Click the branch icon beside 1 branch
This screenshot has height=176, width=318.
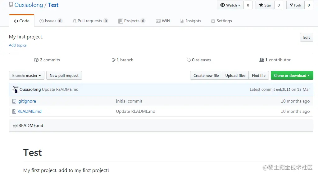pos(114,60)
